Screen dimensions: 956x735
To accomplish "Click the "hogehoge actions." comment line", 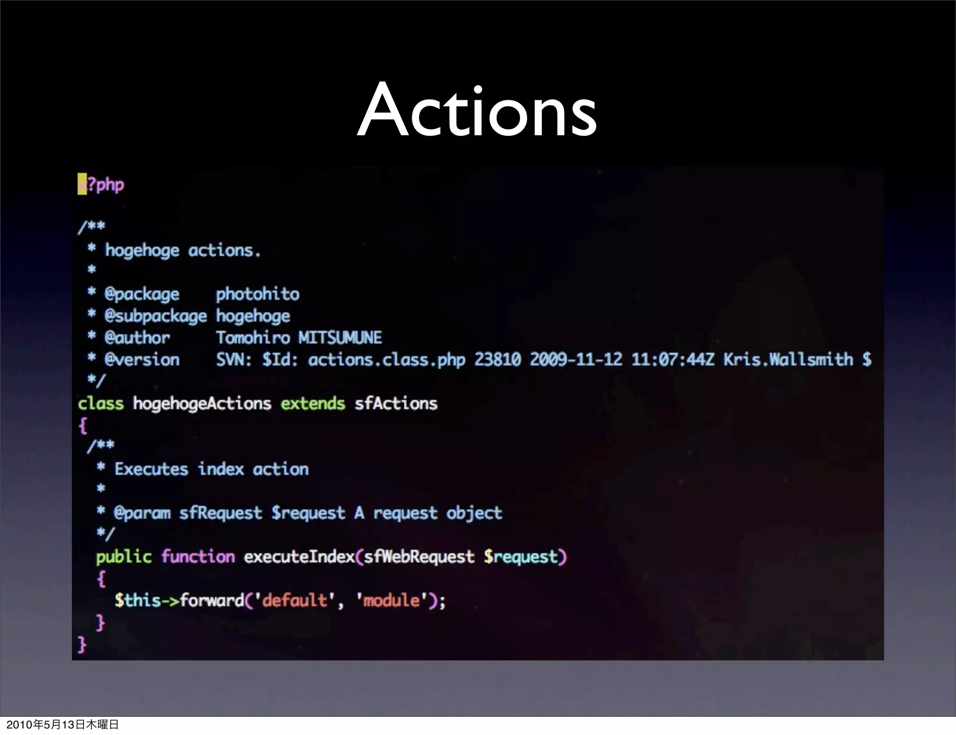I will 182,251.
